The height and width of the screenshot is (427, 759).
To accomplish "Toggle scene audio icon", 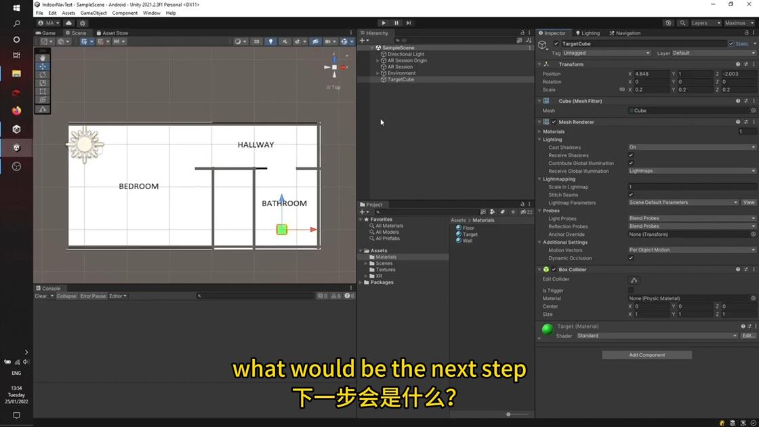I will pos(285,41).
